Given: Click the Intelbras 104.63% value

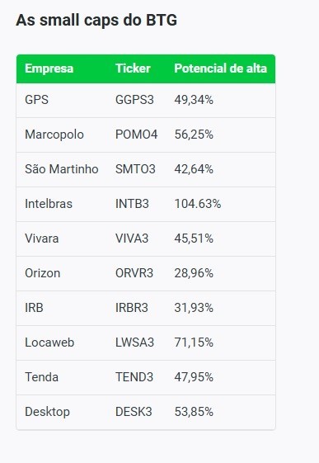Looking at the screenshot, I should click(x=198, y=204).
